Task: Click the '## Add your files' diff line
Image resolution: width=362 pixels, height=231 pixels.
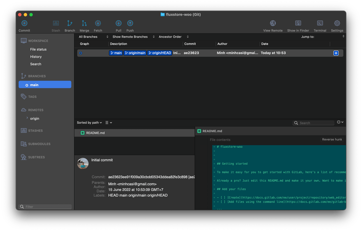Action: coord(231,189)
